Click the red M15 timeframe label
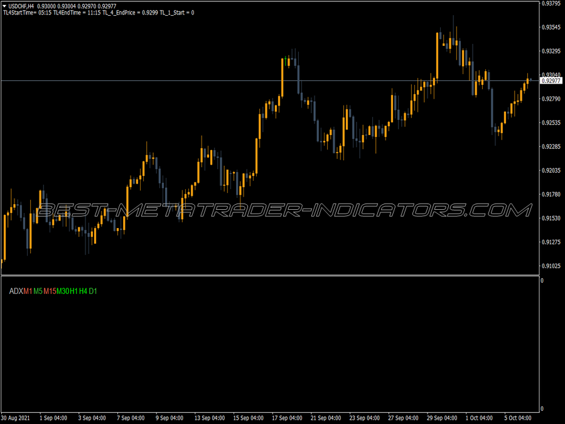This screenshot has width=565, height=424. [x=50, y=291]
